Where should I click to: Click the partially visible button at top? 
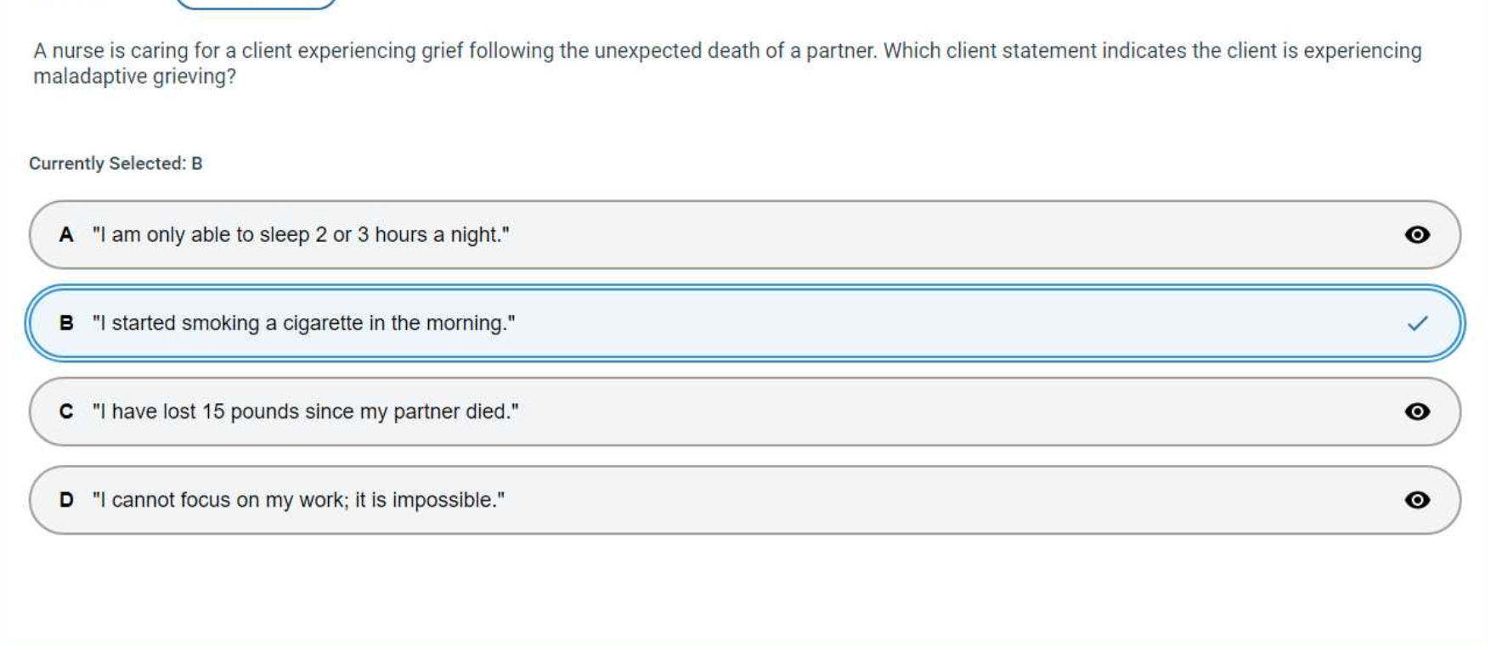tap(255, 4)
